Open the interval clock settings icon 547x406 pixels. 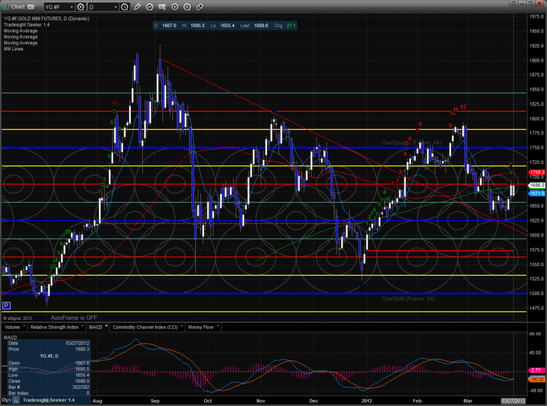(125, 7)
